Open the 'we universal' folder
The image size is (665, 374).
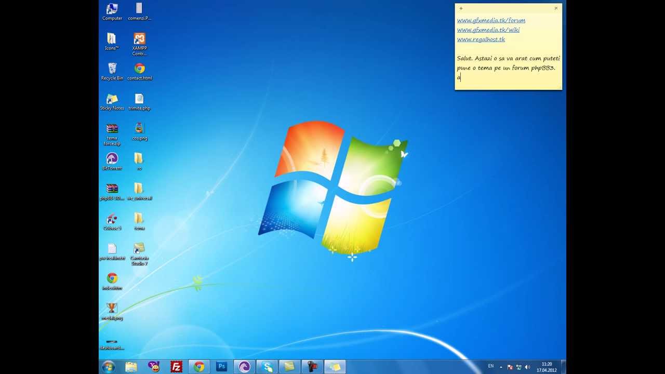tap(139, 192)
